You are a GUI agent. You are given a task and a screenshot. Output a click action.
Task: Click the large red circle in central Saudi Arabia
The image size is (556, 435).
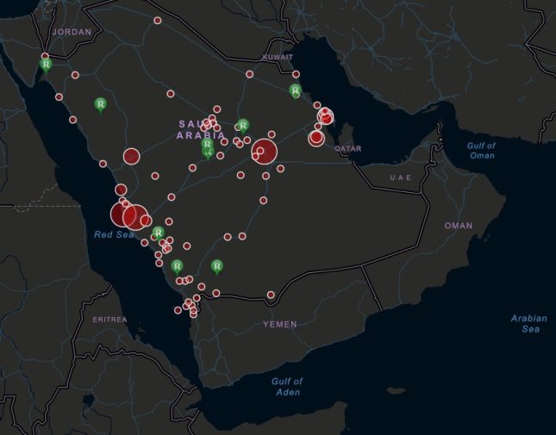(264, 152)
